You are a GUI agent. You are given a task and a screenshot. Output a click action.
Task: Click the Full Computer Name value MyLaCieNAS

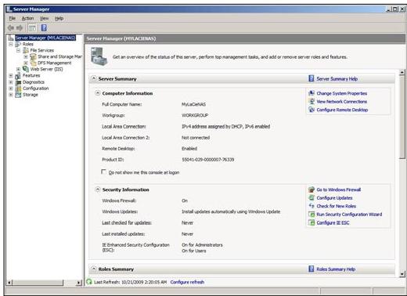pyautogui.click(x=193, y=104)
